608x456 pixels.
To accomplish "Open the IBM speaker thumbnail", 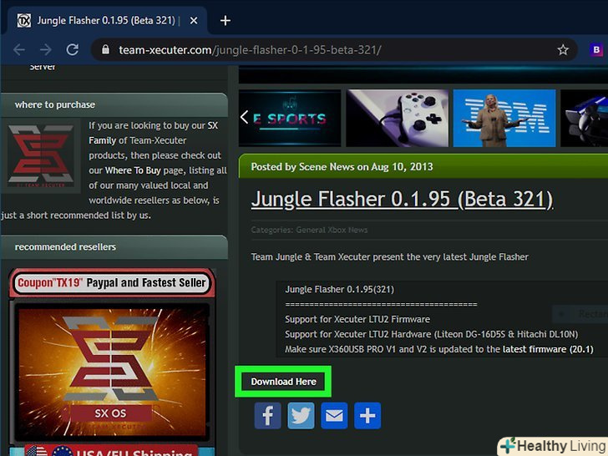I will click(504, 119).
